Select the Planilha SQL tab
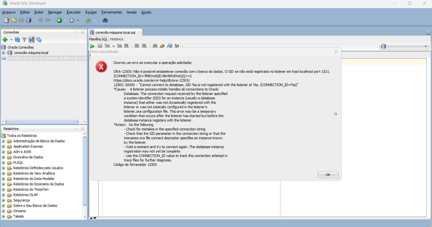432x227 pixels. [x=98, y=39]
